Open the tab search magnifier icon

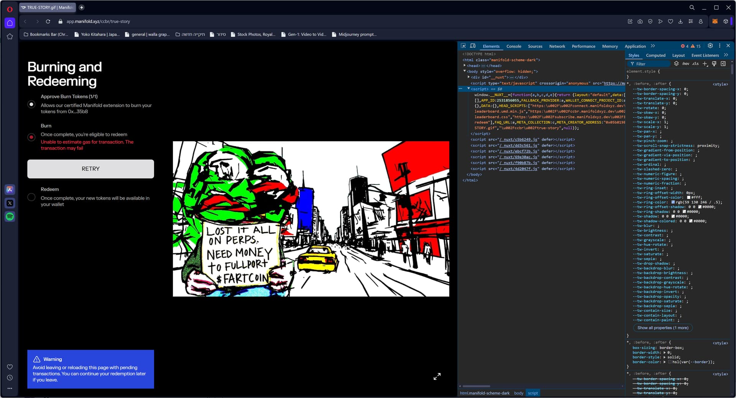[692, 7]
